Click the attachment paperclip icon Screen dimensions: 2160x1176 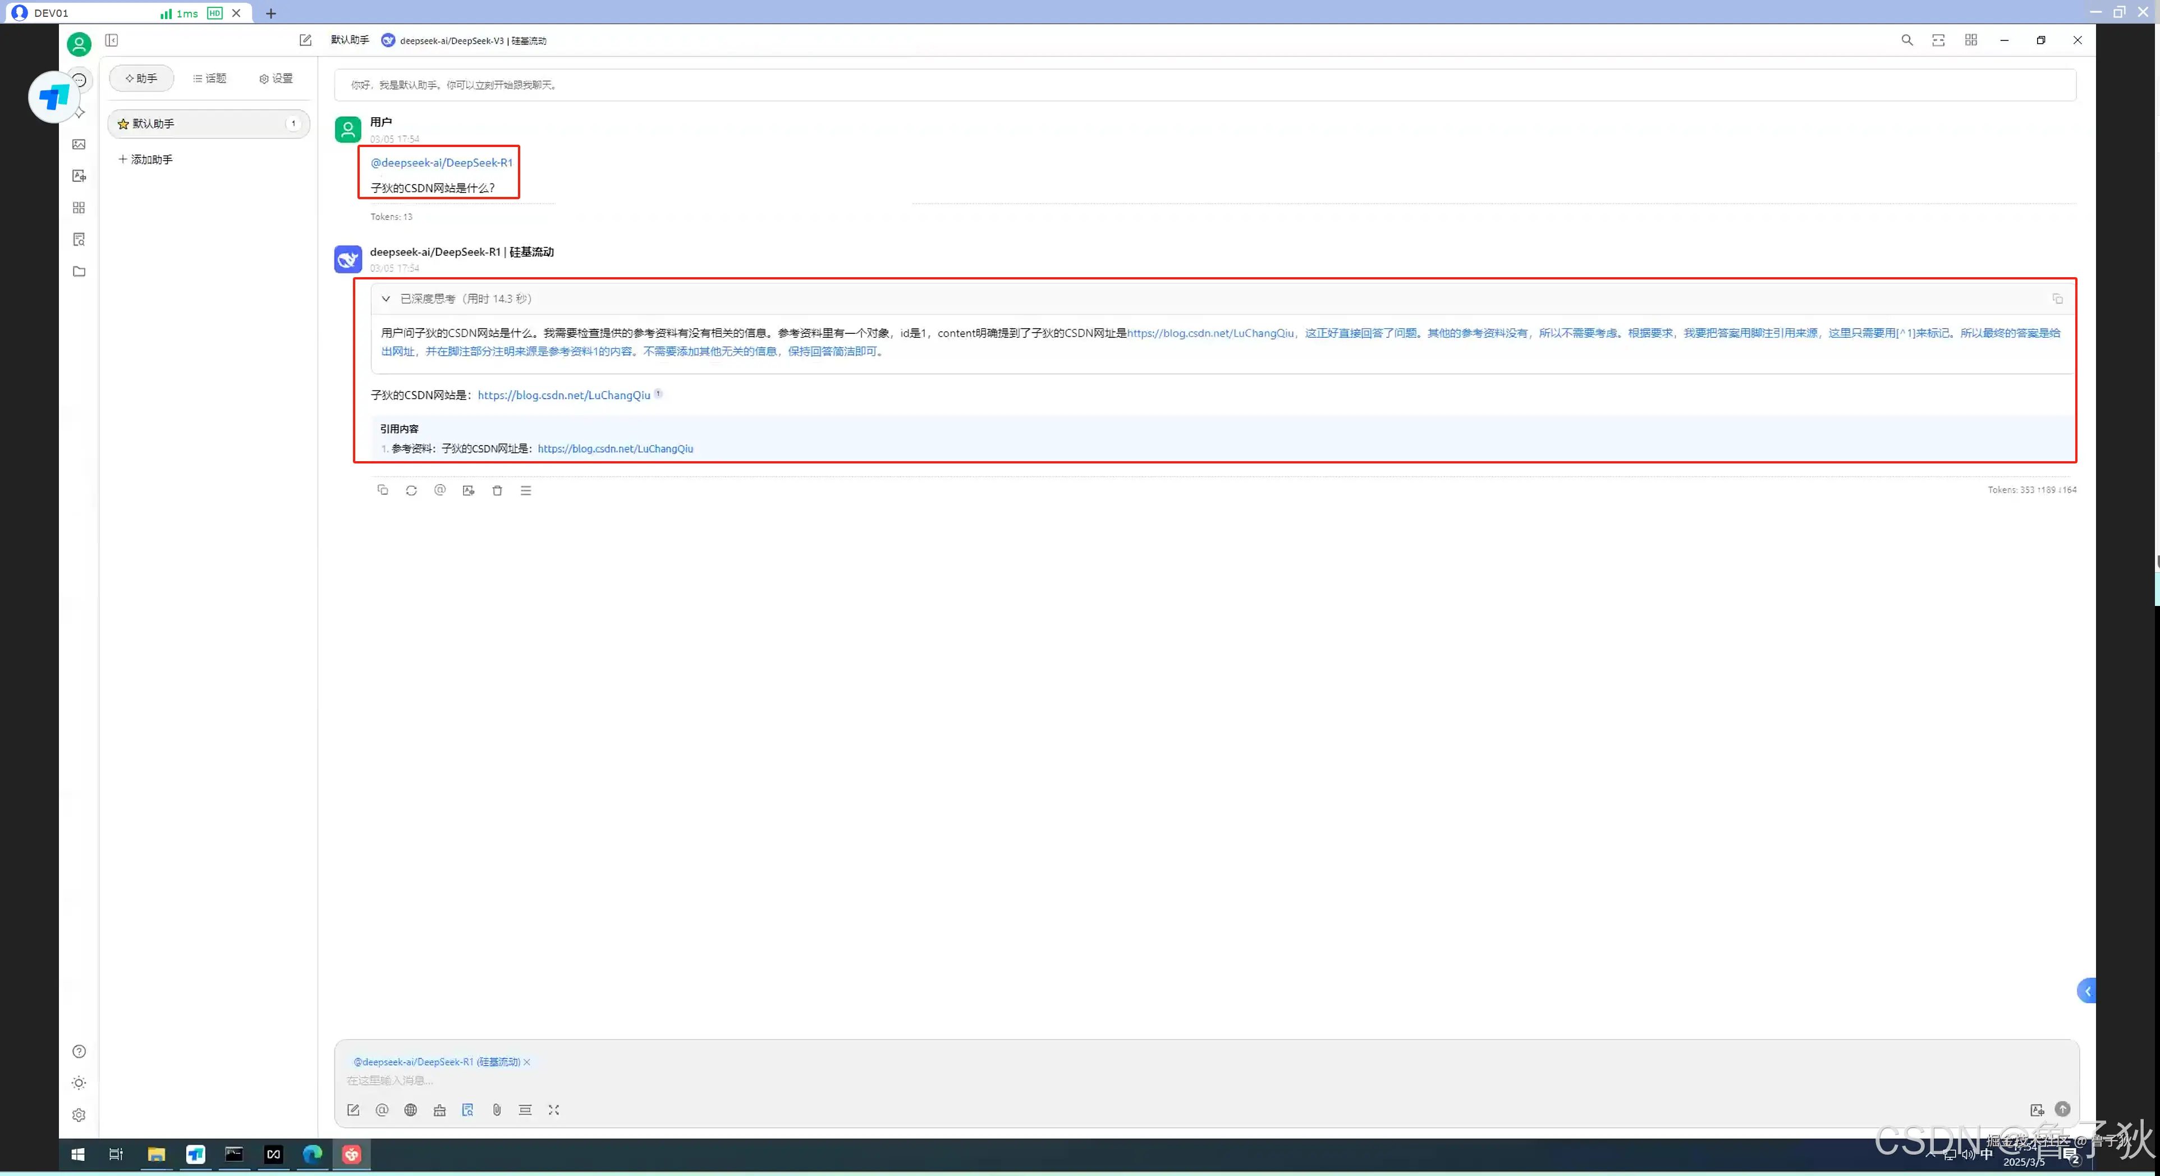click(x=497, y=1110)
